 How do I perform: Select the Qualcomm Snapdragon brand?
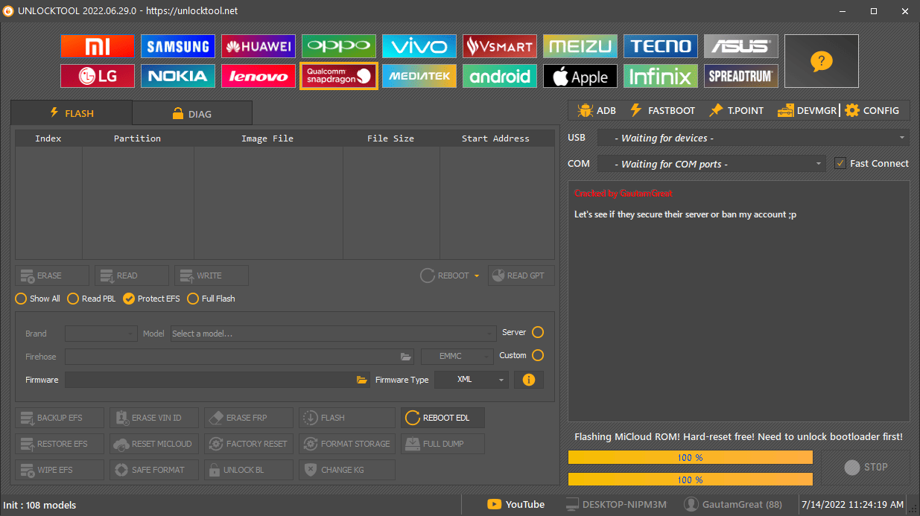point(338,75)
